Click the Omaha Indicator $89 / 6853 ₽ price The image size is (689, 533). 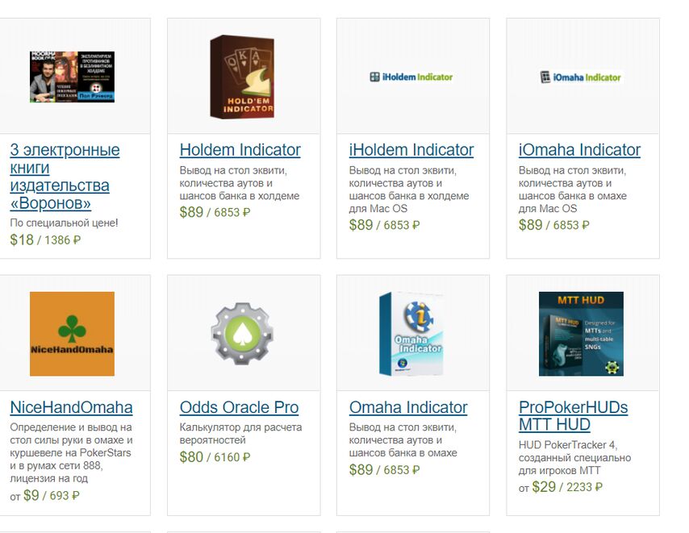point(385,470)
